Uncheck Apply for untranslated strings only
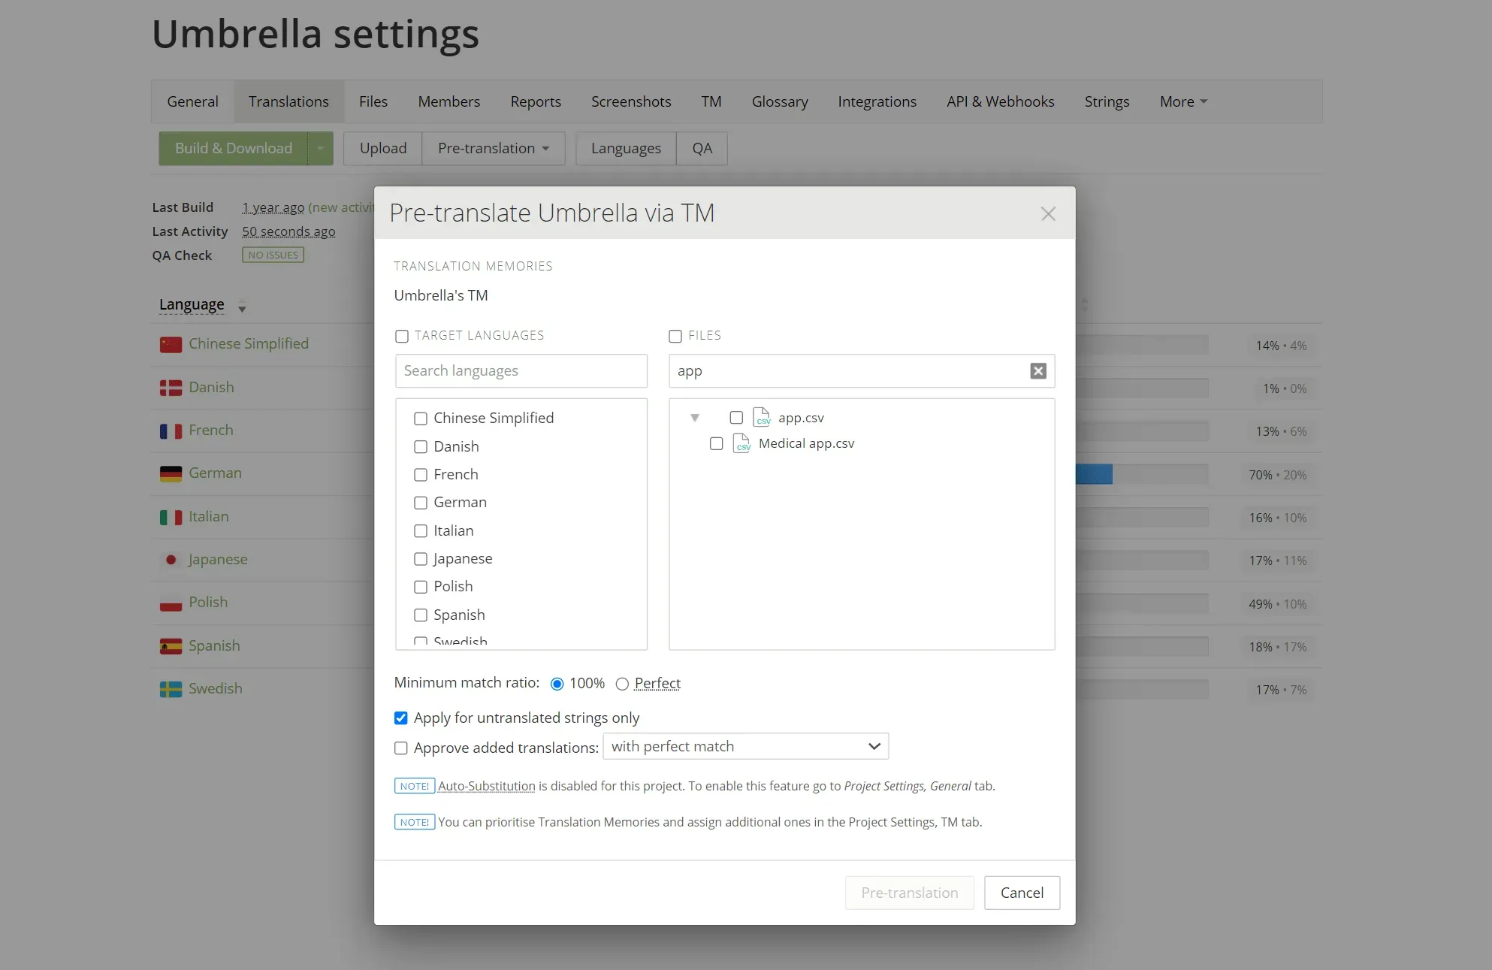This screenshot has height=970, width=1492. click(401, 718)
